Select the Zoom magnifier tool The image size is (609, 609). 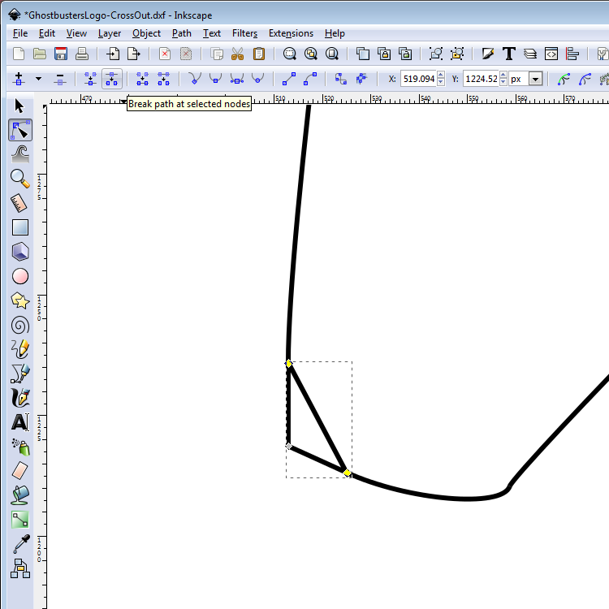[20, 179]
